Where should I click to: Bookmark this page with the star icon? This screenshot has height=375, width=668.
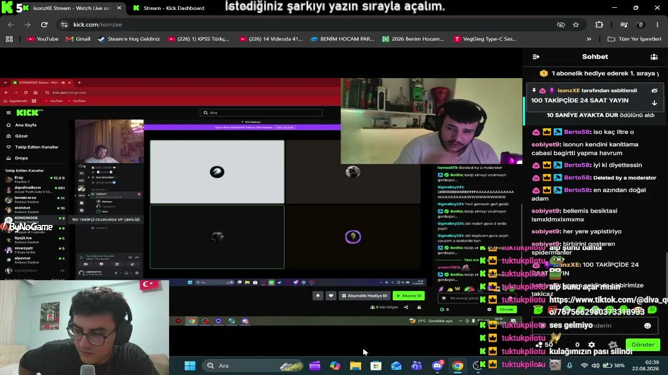[576, 24]
